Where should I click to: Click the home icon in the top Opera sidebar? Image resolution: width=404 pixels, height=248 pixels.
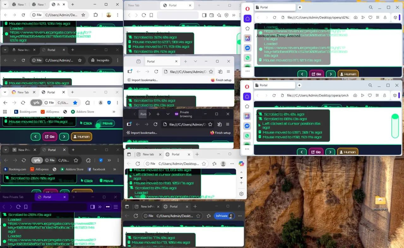(247, 19)
